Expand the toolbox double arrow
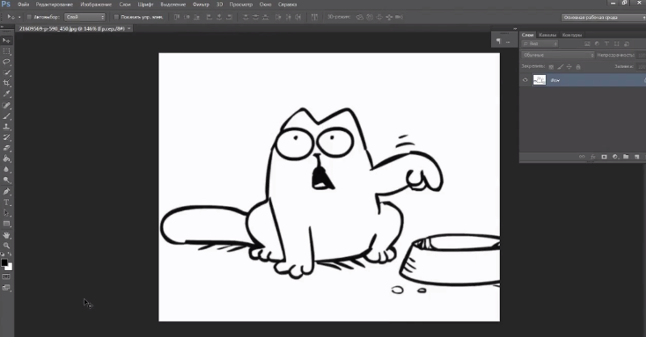This screenshot has height=337, width=646. coord(2,27)
